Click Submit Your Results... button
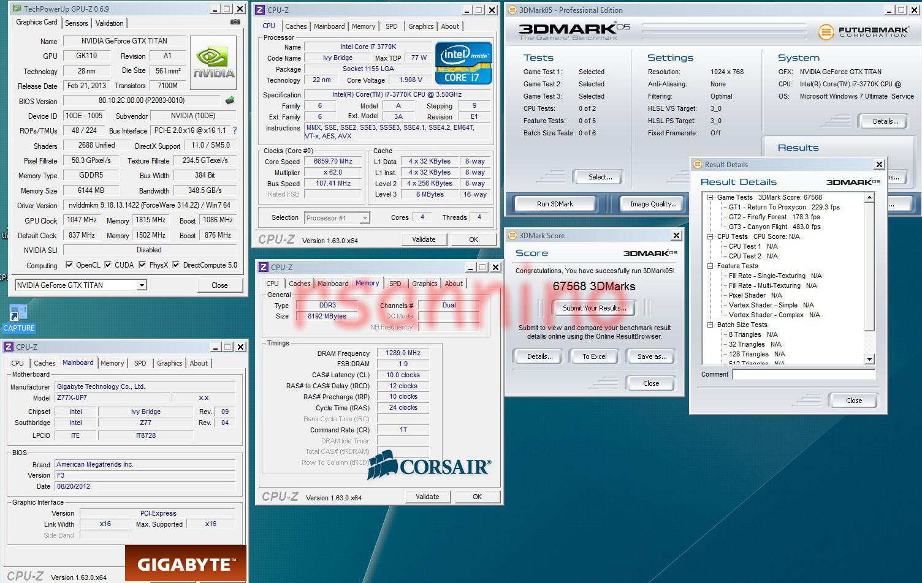The width and height of the screenshot is (922, 583). click(x=594, y=308)
